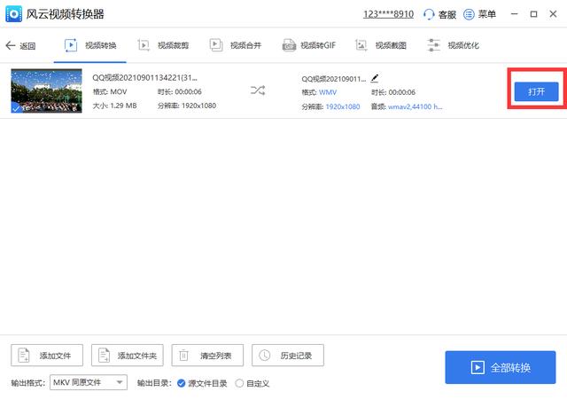The height and width of the screenshot is (399, 567).
Task: Click the 打开 button
Action: 536,91
